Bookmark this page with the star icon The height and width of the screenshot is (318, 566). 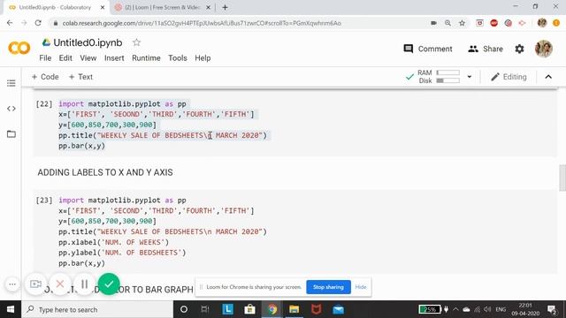(x=462, y=23)
